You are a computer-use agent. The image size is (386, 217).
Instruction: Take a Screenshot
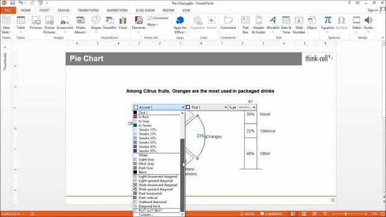[x=65, y=25]
